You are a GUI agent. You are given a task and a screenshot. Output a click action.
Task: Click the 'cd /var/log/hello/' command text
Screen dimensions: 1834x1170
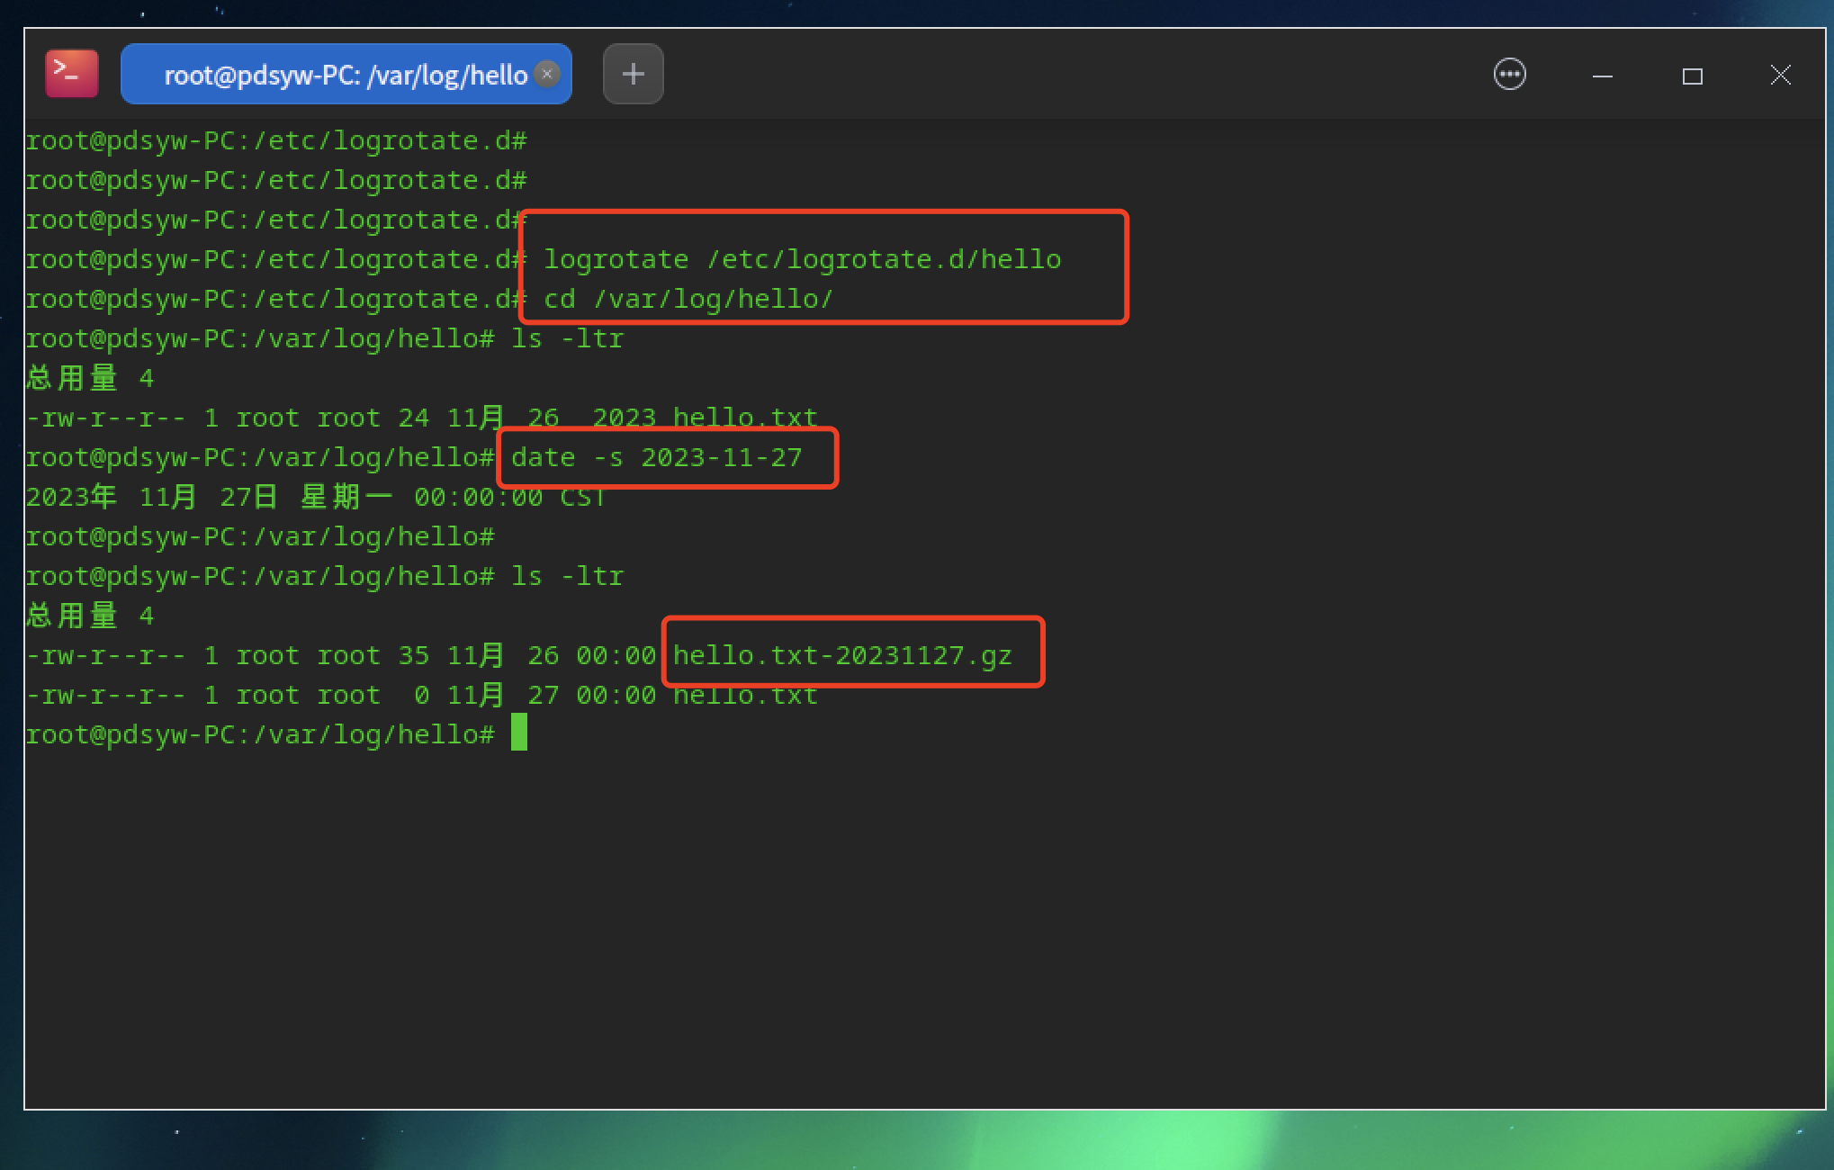[x=688, y=299]
